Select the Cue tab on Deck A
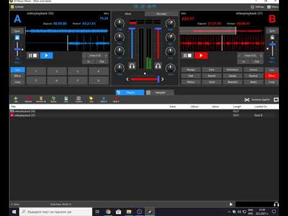Viewport: 288px width, 216px height. click(x=17, y=70)
